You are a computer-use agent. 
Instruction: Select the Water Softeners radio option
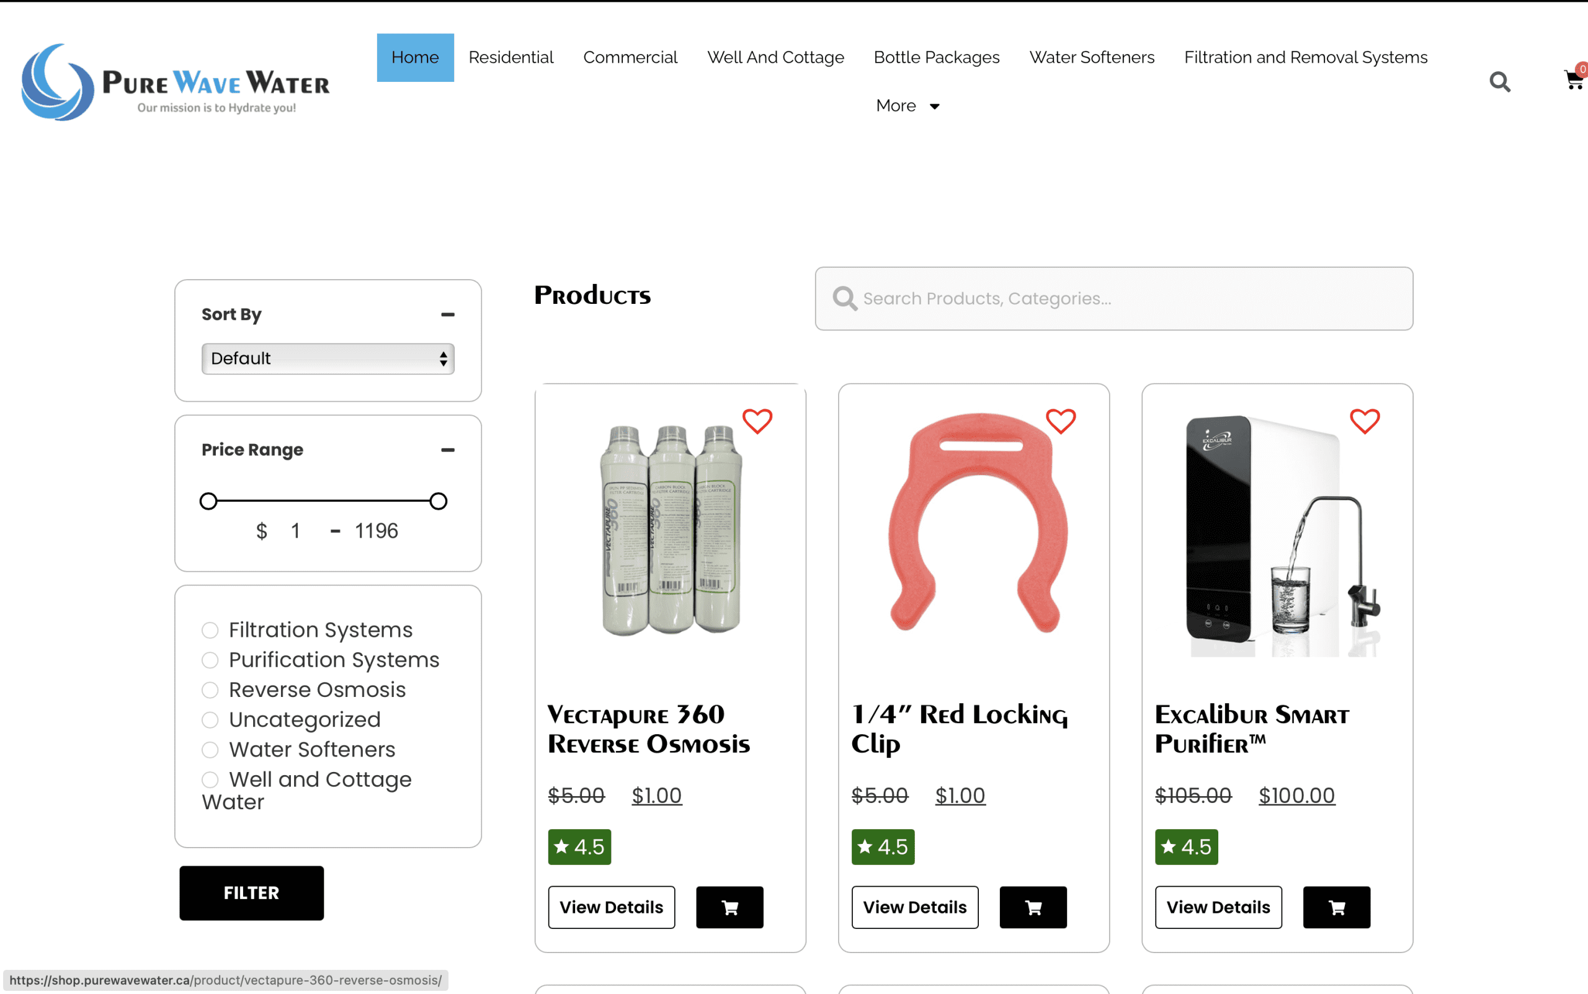210,750
